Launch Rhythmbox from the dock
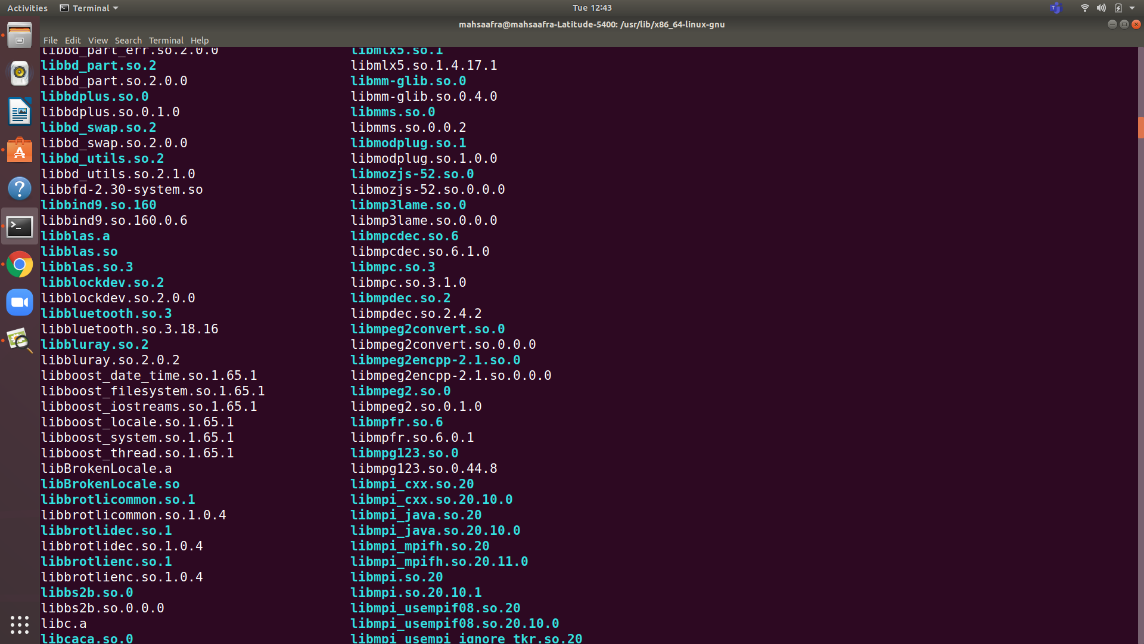The image size is (1144, 644). point(20,73)
